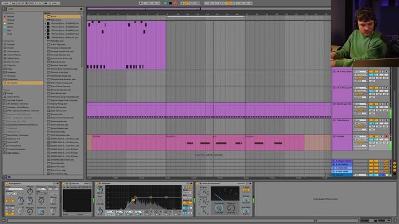The image size is (399, 224).
Task: Toggle return track A activator button
Action: point(373,161)
